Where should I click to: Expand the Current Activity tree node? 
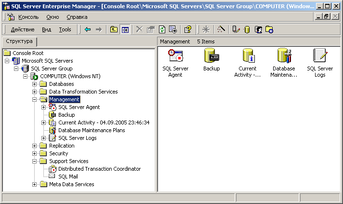[x=43, y=122]
